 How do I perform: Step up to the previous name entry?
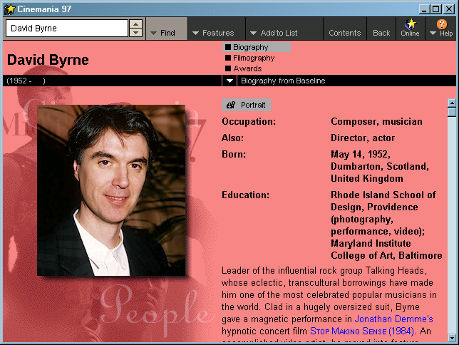pyautogui.click(x=135, y=24)
